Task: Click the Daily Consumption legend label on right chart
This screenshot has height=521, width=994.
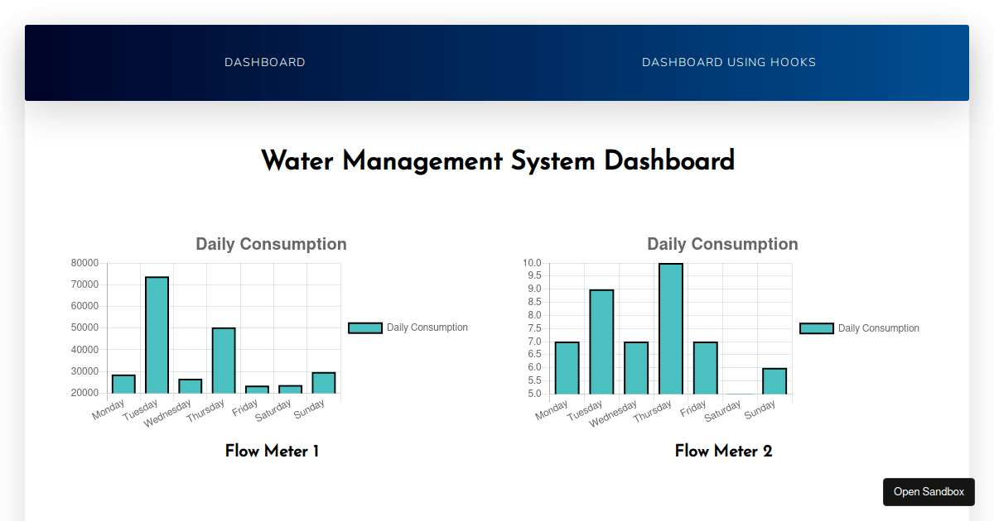Action: [x=878, y=327]
